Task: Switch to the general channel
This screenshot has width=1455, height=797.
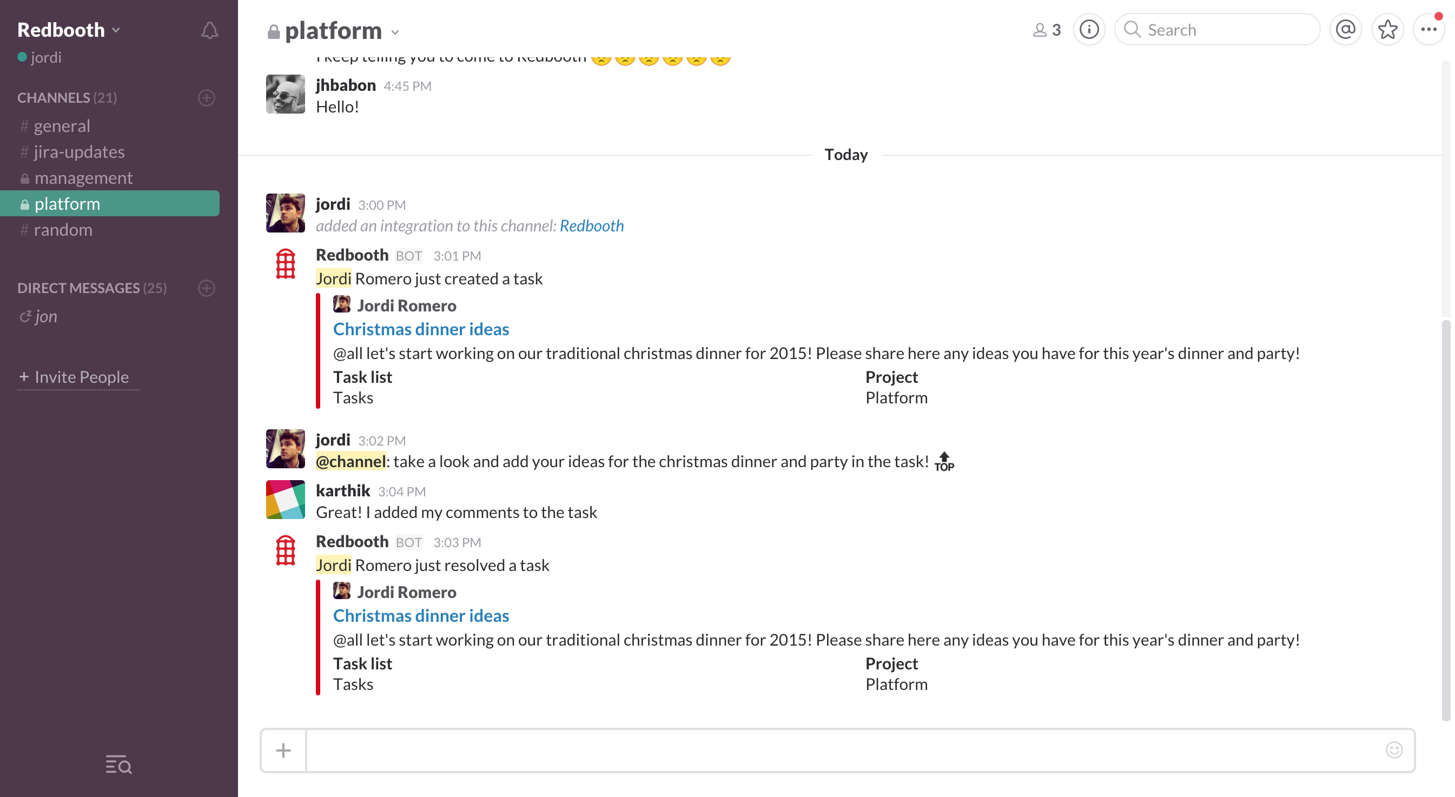Action: (62, 126)
